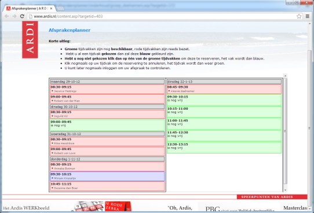Click the planner's vertical scrollbar thumb
This screenshot has height=213, width=314.
[286, 131]
